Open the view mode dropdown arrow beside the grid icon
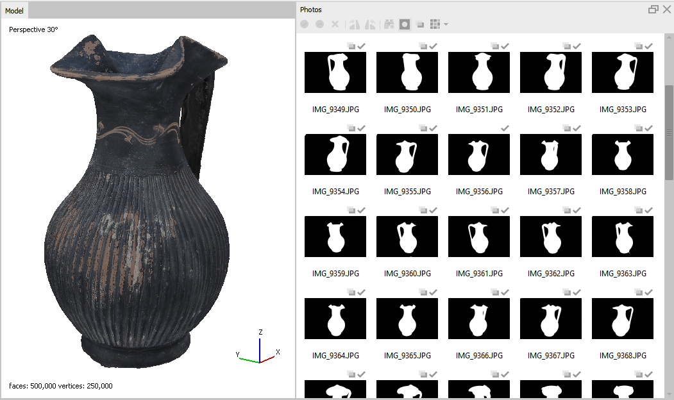This screenshot has width=674, height=400. [446, 24]
